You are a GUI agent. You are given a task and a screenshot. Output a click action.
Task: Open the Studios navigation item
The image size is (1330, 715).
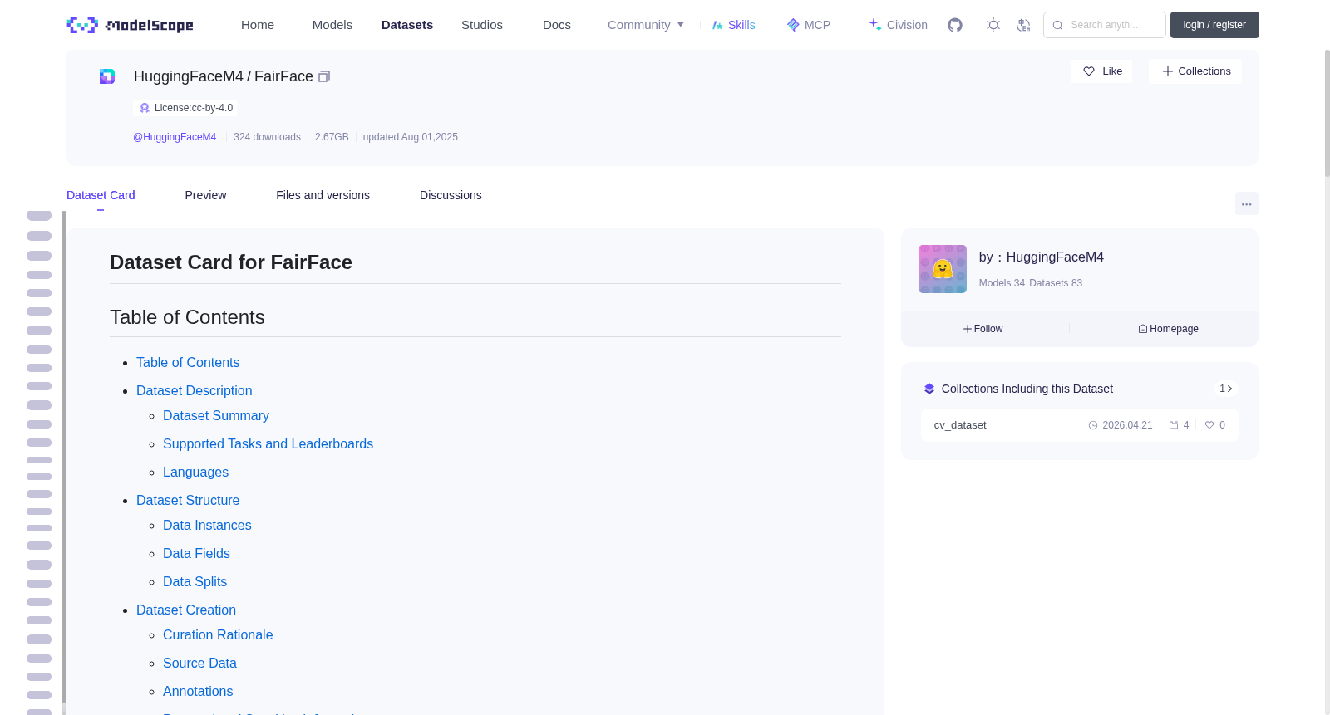[x=482, y=25]
